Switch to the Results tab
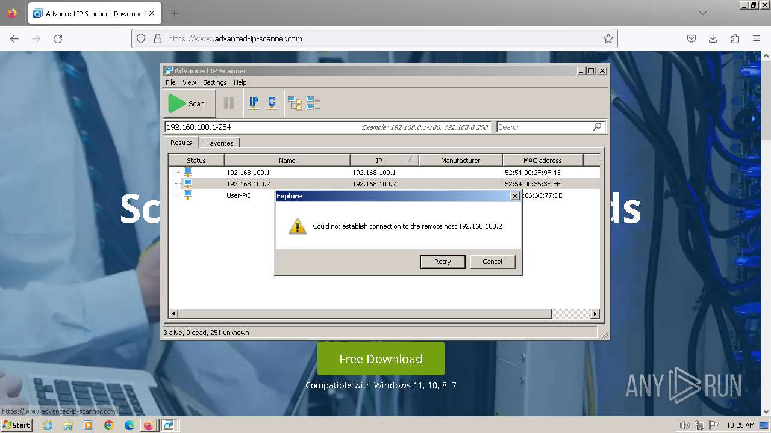Viewport: 771px width, 433px height. click(181, 143)
